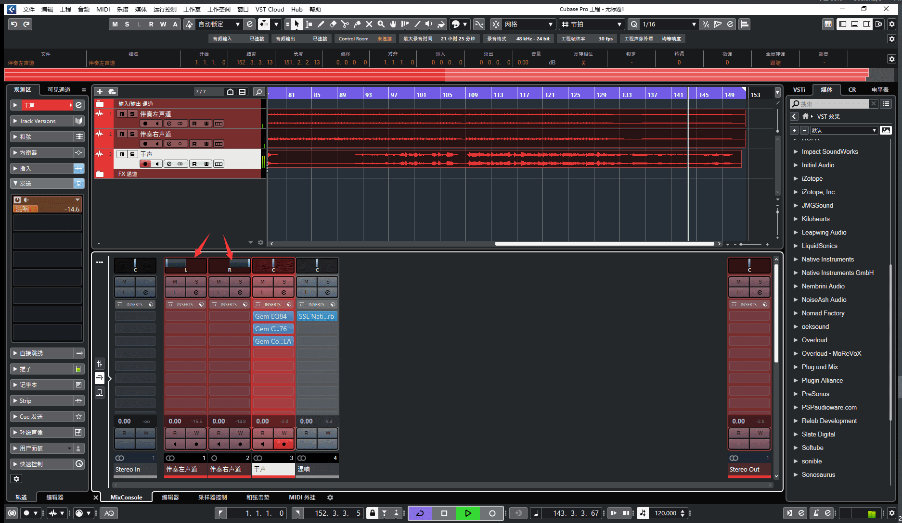Select the Mute X tool
This screenshot has height=523, width=902.
[369, 24]
